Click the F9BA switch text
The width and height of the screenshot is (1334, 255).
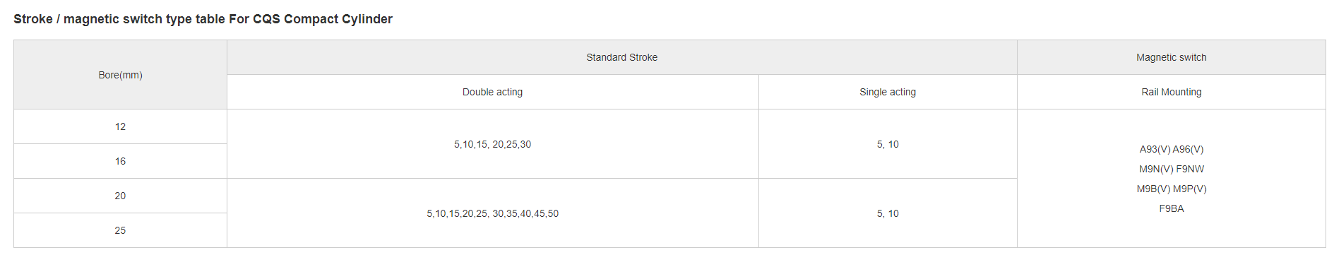pos(1171,208)
